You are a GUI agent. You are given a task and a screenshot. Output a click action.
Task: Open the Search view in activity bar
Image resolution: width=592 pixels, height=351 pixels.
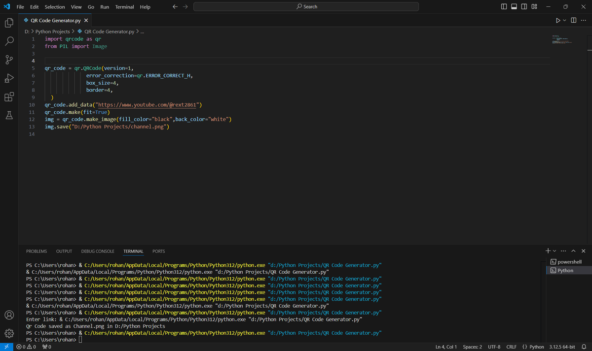click(x=9, y=41)
